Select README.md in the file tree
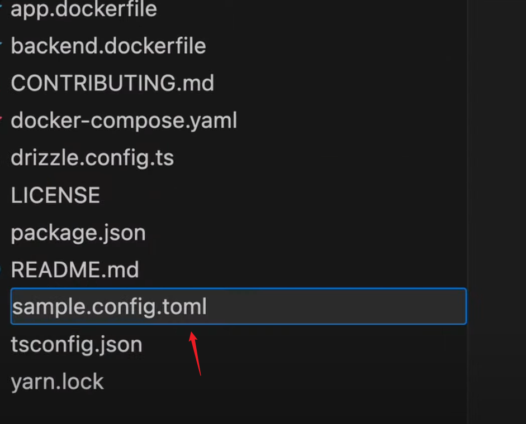 (x=75, y=270)
